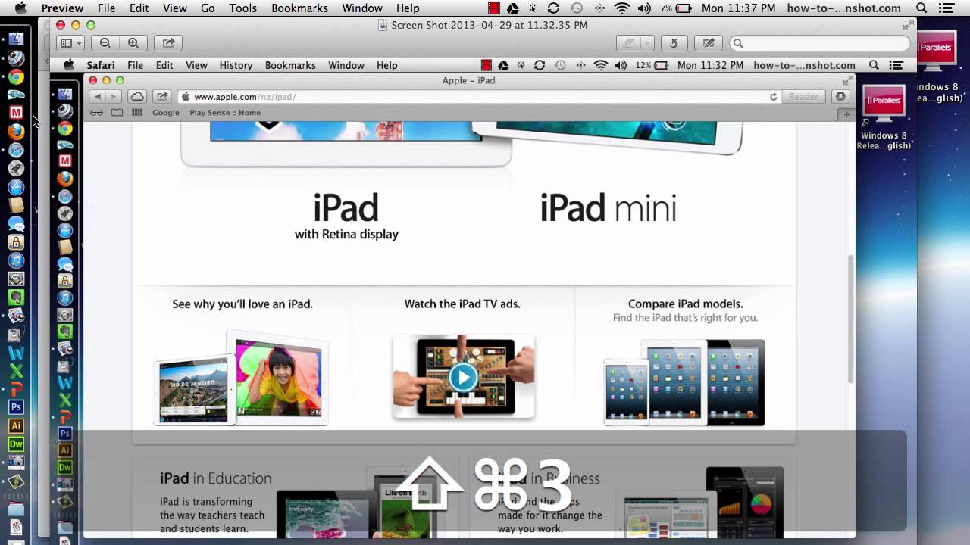Launch Photoshop from the outer Dock

tap(16, 408)
